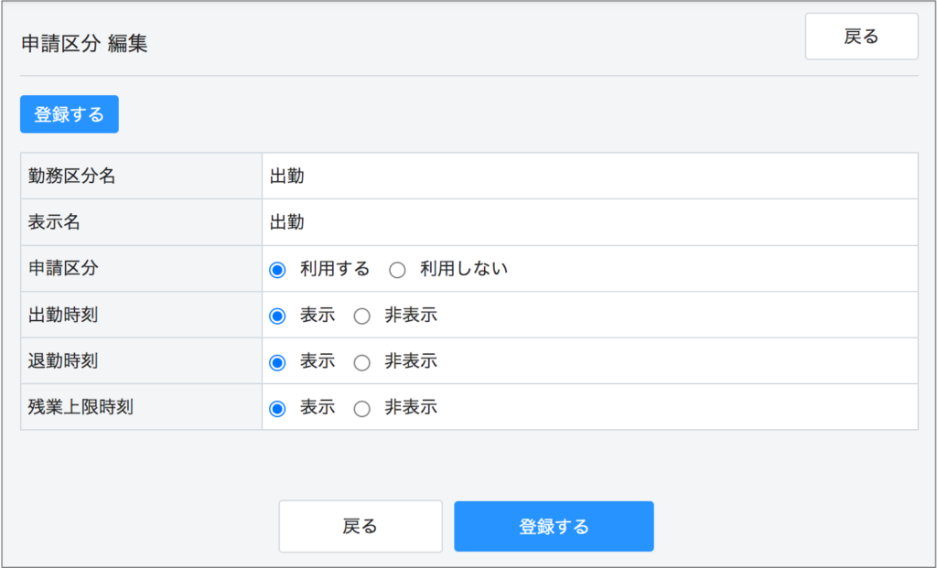Click the top-right 戻る button
937x568 pixels.
[861, 37]
